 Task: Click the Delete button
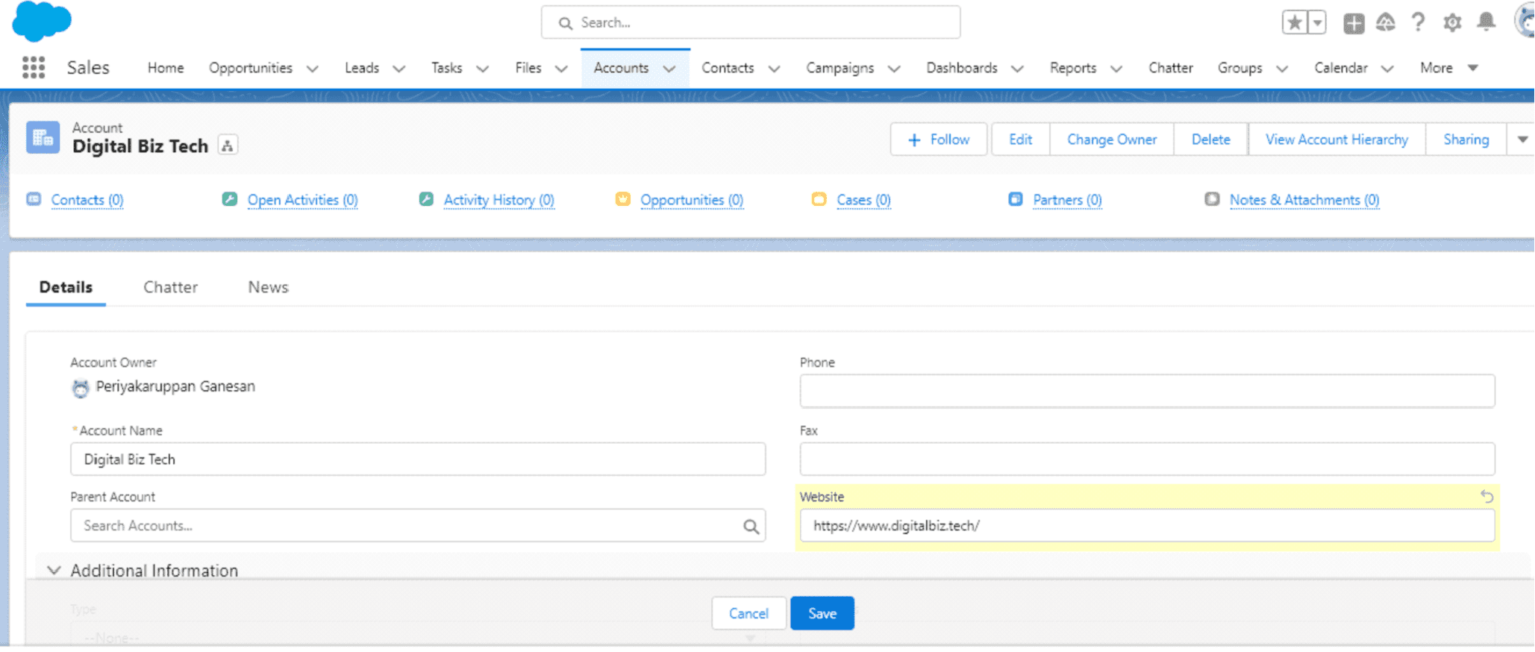[x=1210, y=140]
